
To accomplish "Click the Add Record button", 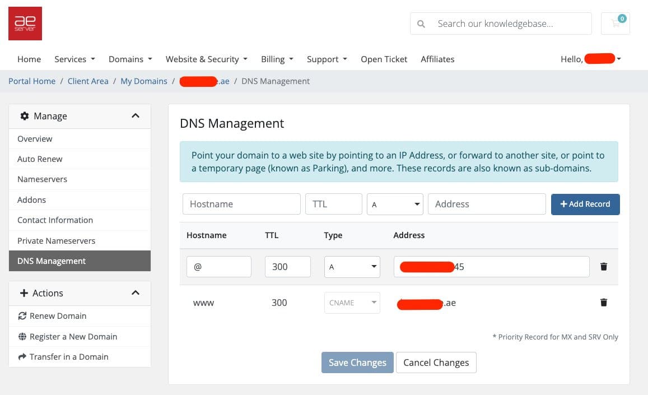I will (585, 205).
